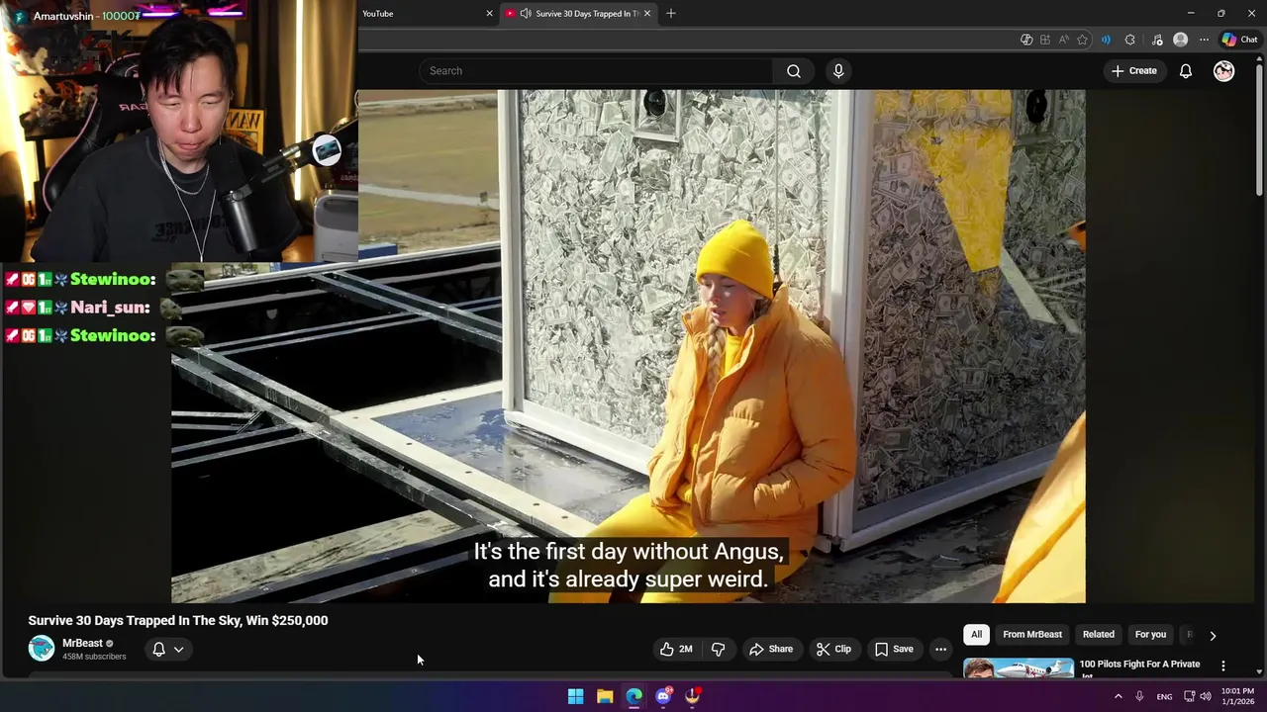Expand subscription options chevron beside bell
The width and height of the screenshot is (1267, 712).
(179, 650)
